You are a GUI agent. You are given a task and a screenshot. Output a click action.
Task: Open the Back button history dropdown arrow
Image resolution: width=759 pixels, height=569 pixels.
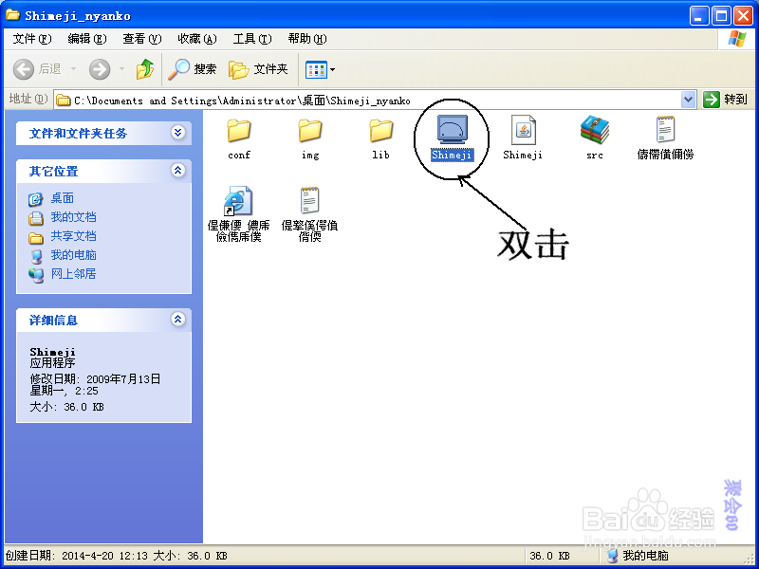click(x=74, y=69)
